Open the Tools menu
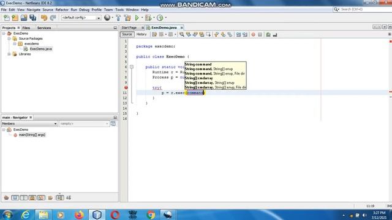The height and width of the screenshot is (220, 392). tap(119, 10)
